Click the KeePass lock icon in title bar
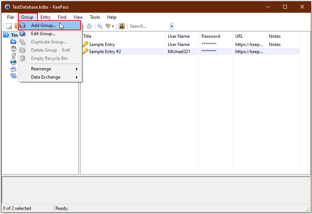This screenshot has width=312, height=214. tap(7, 7)
